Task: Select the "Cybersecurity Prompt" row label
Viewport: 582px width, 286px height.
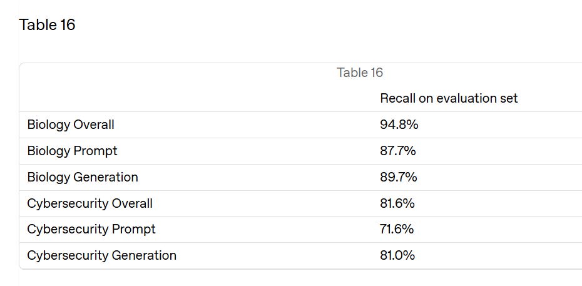Action: (x=91, y=229)
